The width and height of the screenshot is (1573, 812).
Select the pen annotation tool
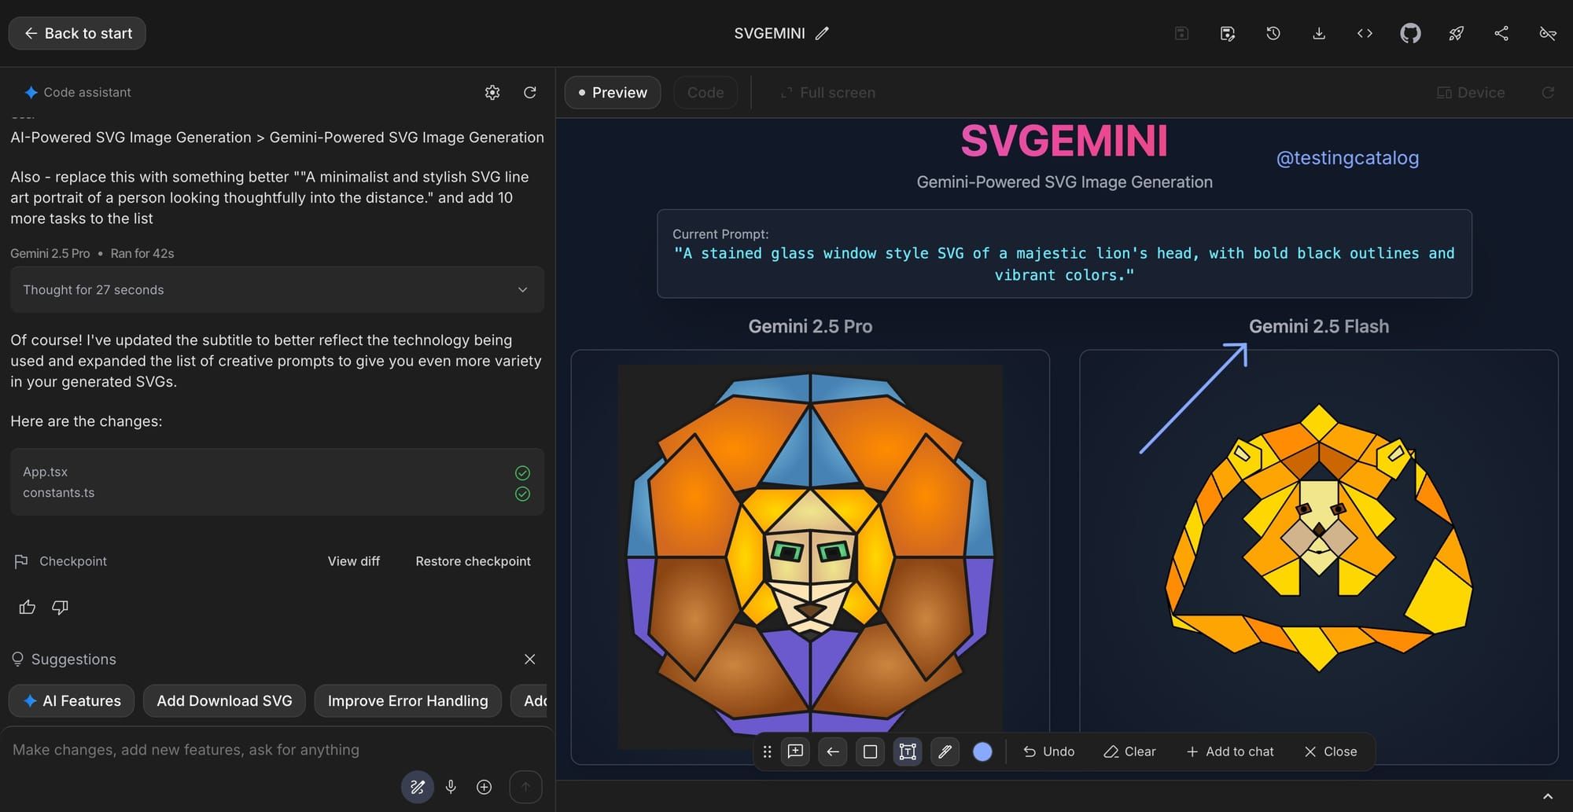(945, 751)
